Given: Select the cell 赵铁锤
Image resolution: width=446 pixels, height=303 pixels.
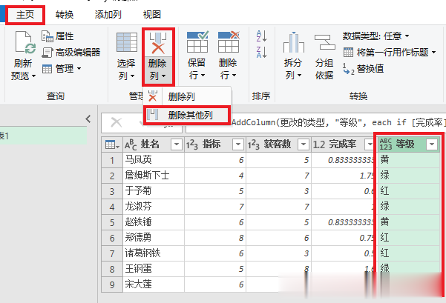Looking at the screenshot, I should 154,222.
